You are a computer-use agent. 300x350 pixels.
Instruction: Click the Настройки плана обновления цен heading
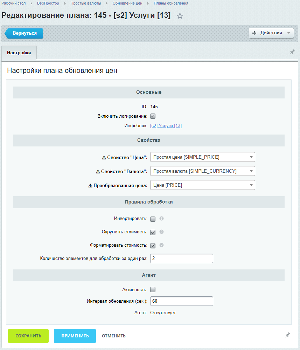[62, 70]
